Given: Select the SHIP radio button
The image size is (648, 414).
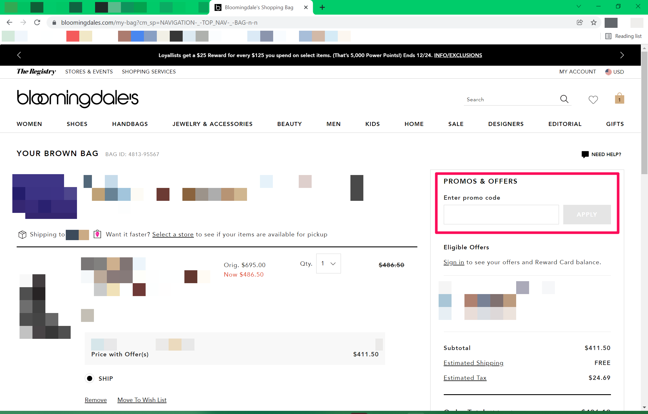Looking at the screenshot, I should click(90, 378).
